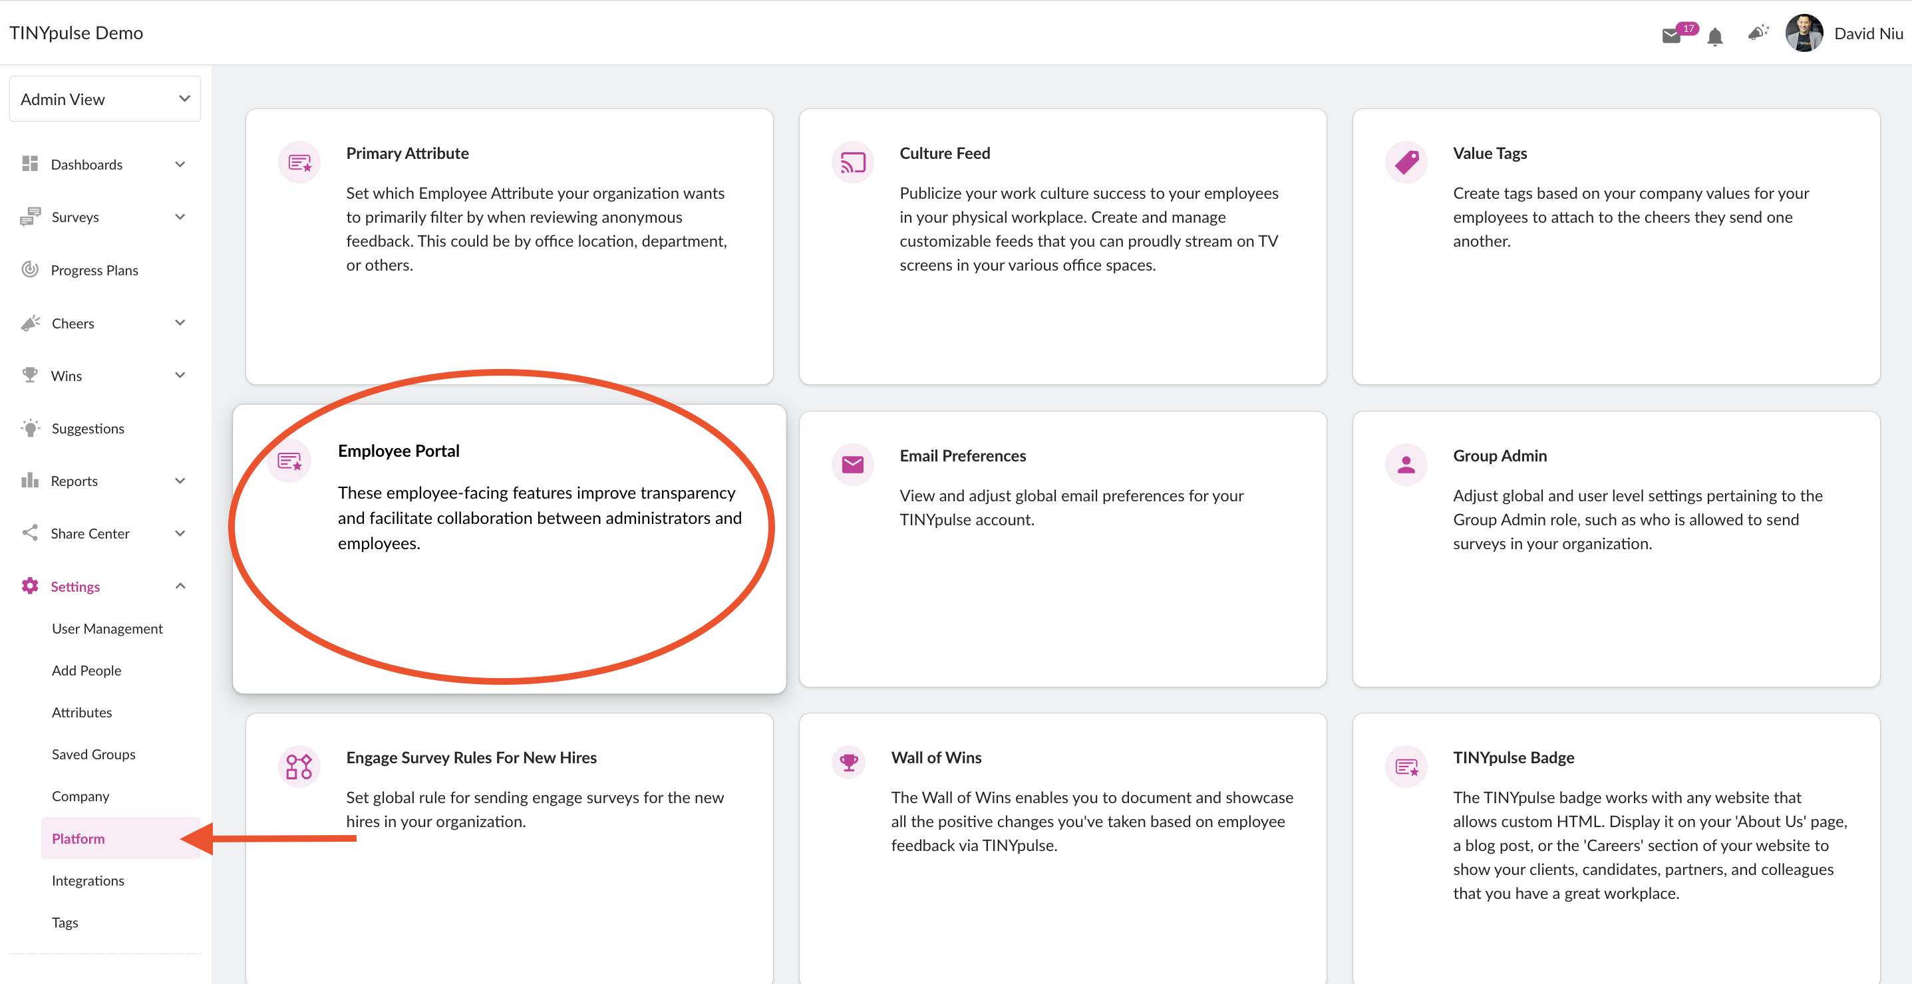The height and width of the screenshot is (984, 1912).
Task: Click the Cheers megaphone sidebar icon
Action: coord(31,322)
